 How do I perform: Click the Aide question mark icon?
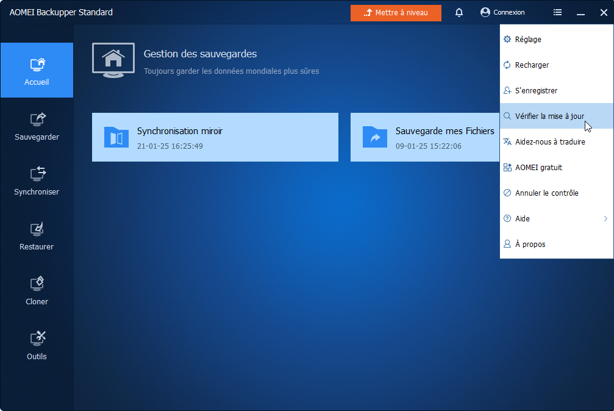[507, 219]
